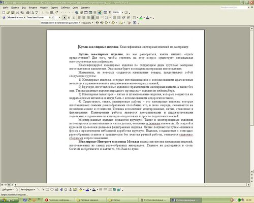Toggle Italic formatting
The image size is (254, 203).
pos(69,17)
